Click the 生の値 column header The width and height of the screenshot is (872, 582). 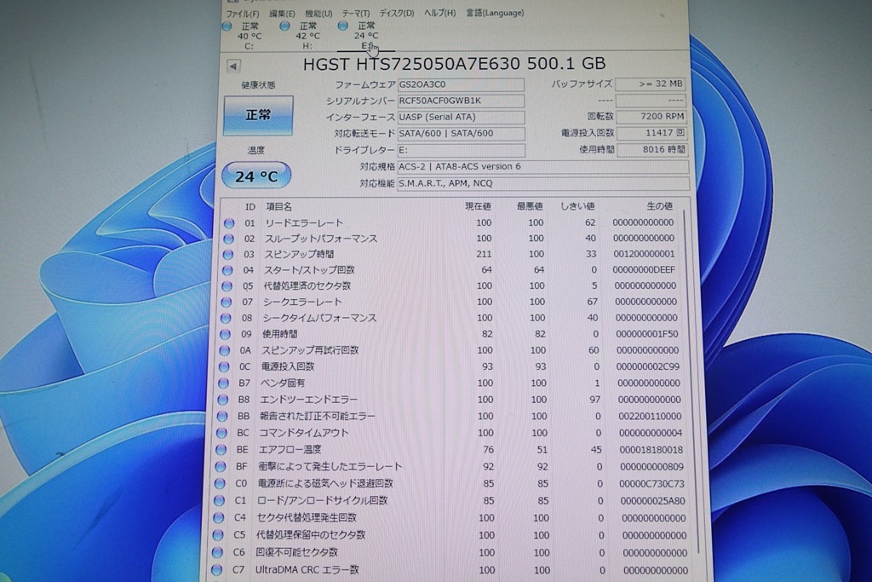(x=660, y=206)
